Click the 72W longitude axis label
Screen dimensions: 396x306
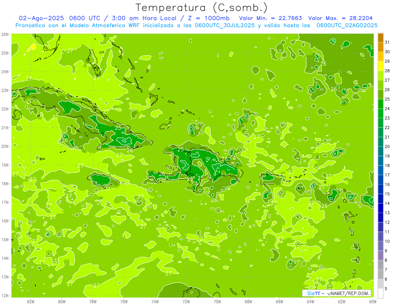point(186,301)
